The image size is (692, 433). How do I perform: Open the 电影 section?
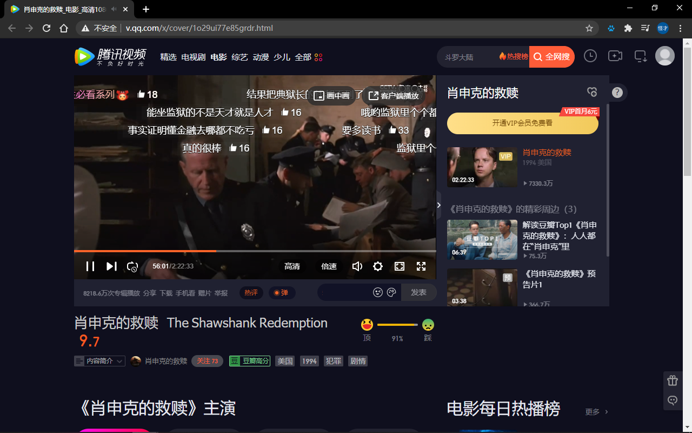pyautogui.click(x=219, y=57)
